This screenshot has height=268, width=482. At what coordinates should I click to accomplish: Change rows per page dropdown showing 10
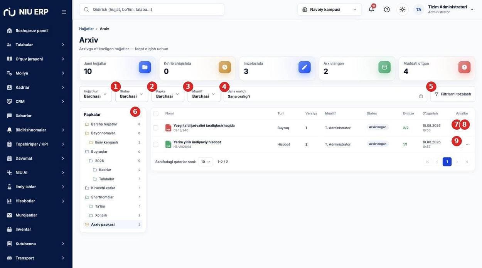[206, 162]
